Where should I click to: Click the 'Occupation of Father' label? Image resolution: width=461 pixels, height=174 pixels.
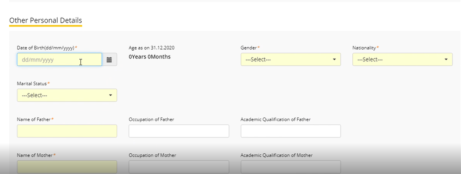pyautogui.click(x=151, y=120)
